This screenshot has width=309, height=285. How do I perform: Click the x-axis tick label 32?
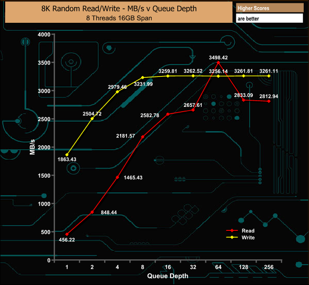pyautogui.click(x=193, y=267)
